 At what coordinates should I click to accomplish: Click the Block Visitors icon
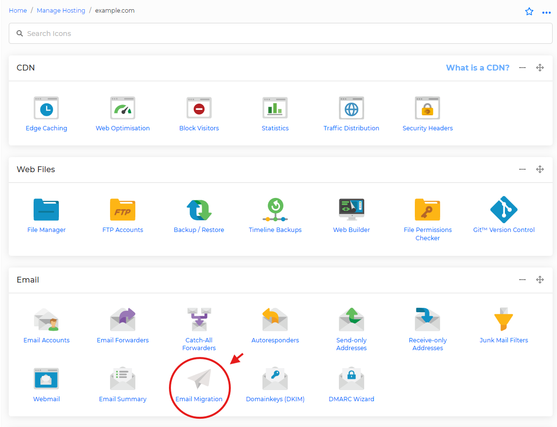point(199,108)
